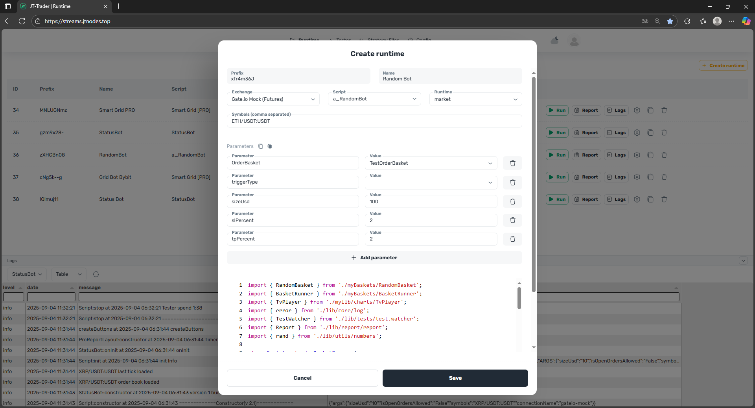Click the outlined copy icon beside Parameters

tap(261, 146)
